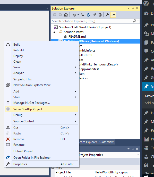Choose Unload Project
Viewport: 154px width, 177px height.
[x=41, y=151]
